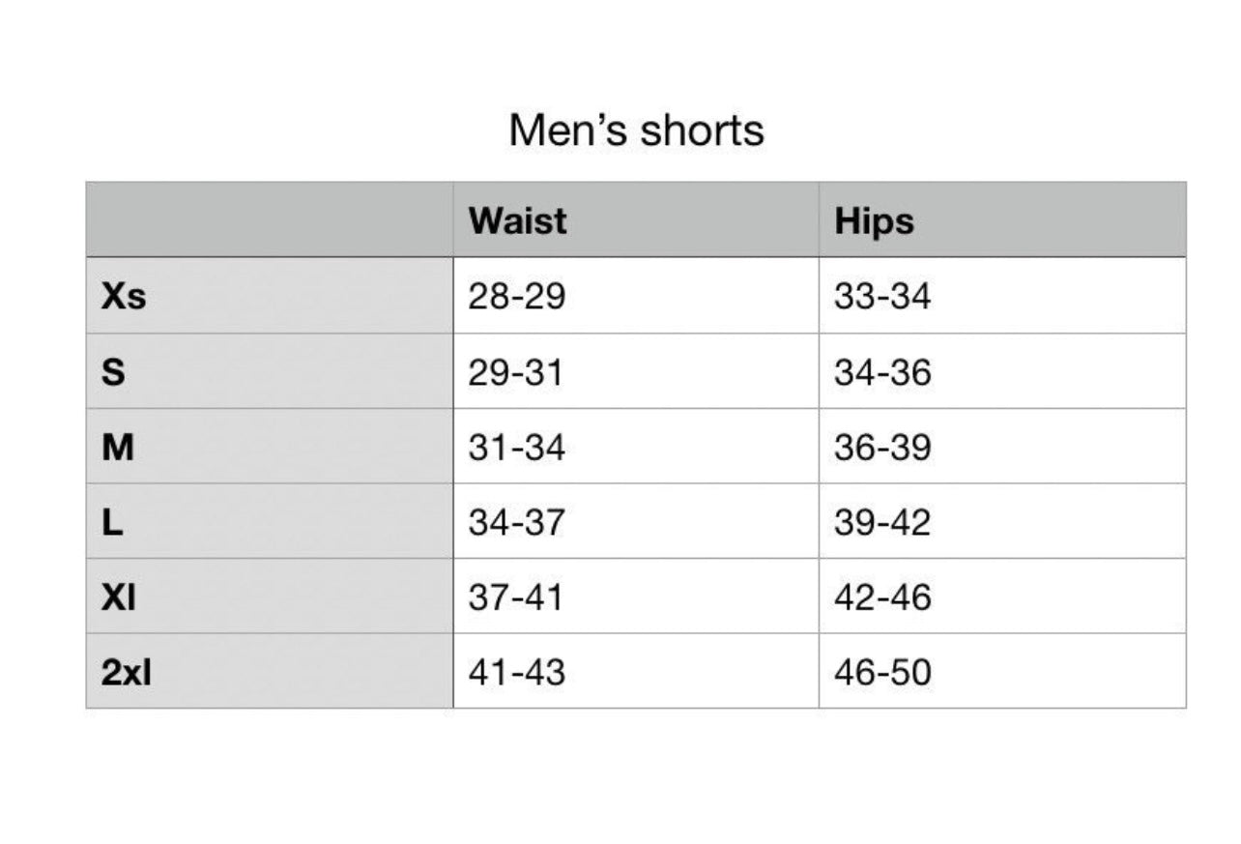
Task: Click the Men's shorts title
Action: (x=636, y=130)
